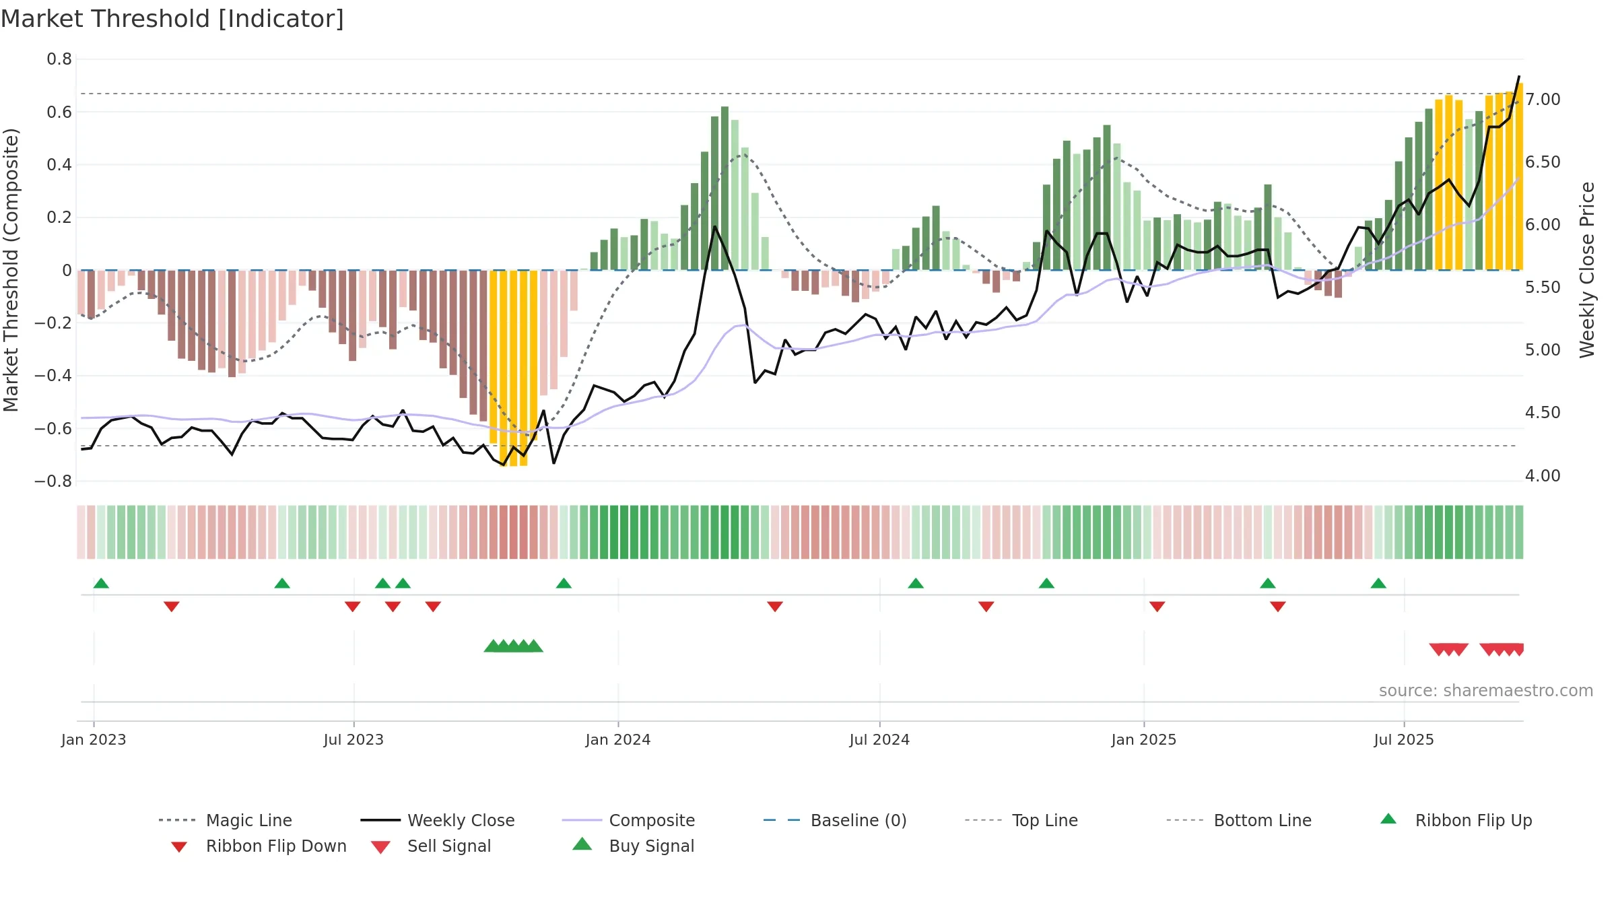Click the yellow bars touching the bottom line
Screen dimensions: 1616x909
513,368
